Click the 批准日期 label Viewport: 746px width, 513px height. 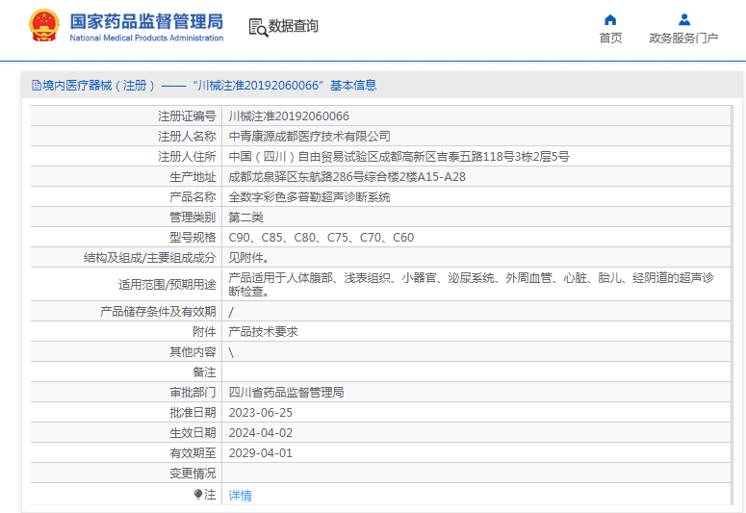pyautogui.click(x=193, y=413)
